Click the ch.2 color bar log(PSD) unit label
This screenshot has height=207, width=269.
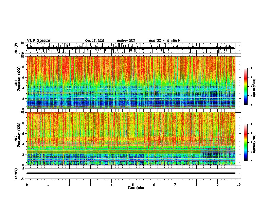pos(254,144)
